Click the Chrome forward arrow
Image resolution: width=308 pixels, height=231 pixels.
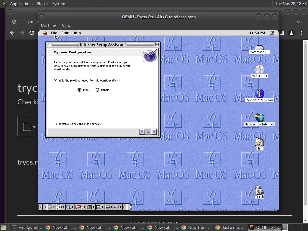click(22, 33)
